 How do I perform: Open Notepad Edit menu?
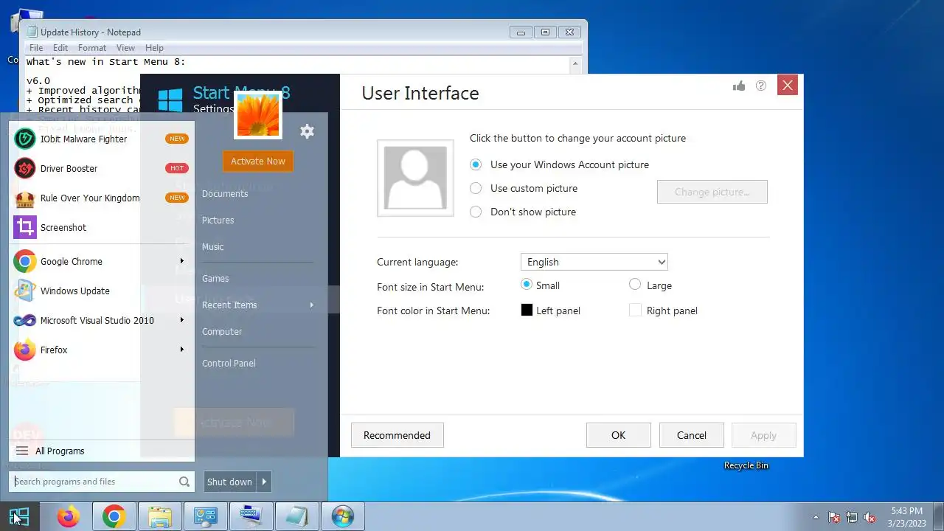(x=60, y=48)
